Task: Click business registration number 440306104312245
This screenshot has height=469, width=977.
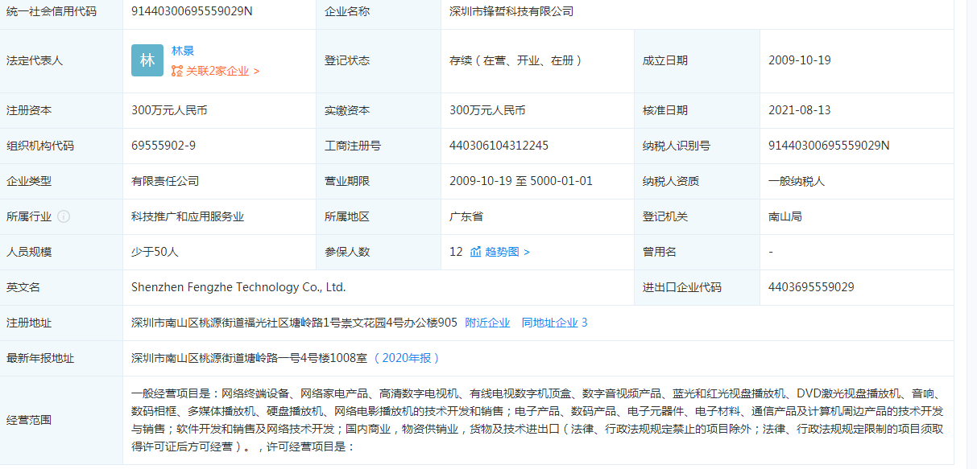Action: coord(499,146)
